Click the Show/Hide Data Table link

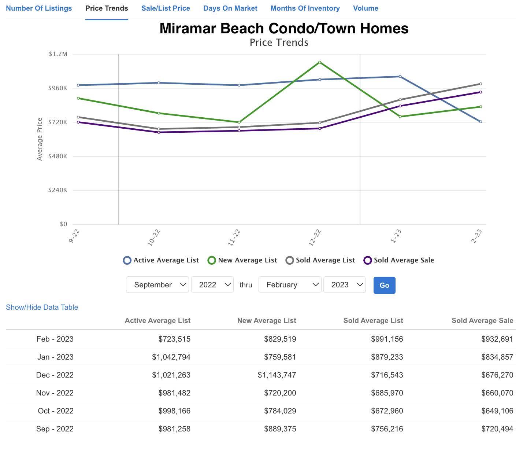pyautogui.click(x=42, y=307)
